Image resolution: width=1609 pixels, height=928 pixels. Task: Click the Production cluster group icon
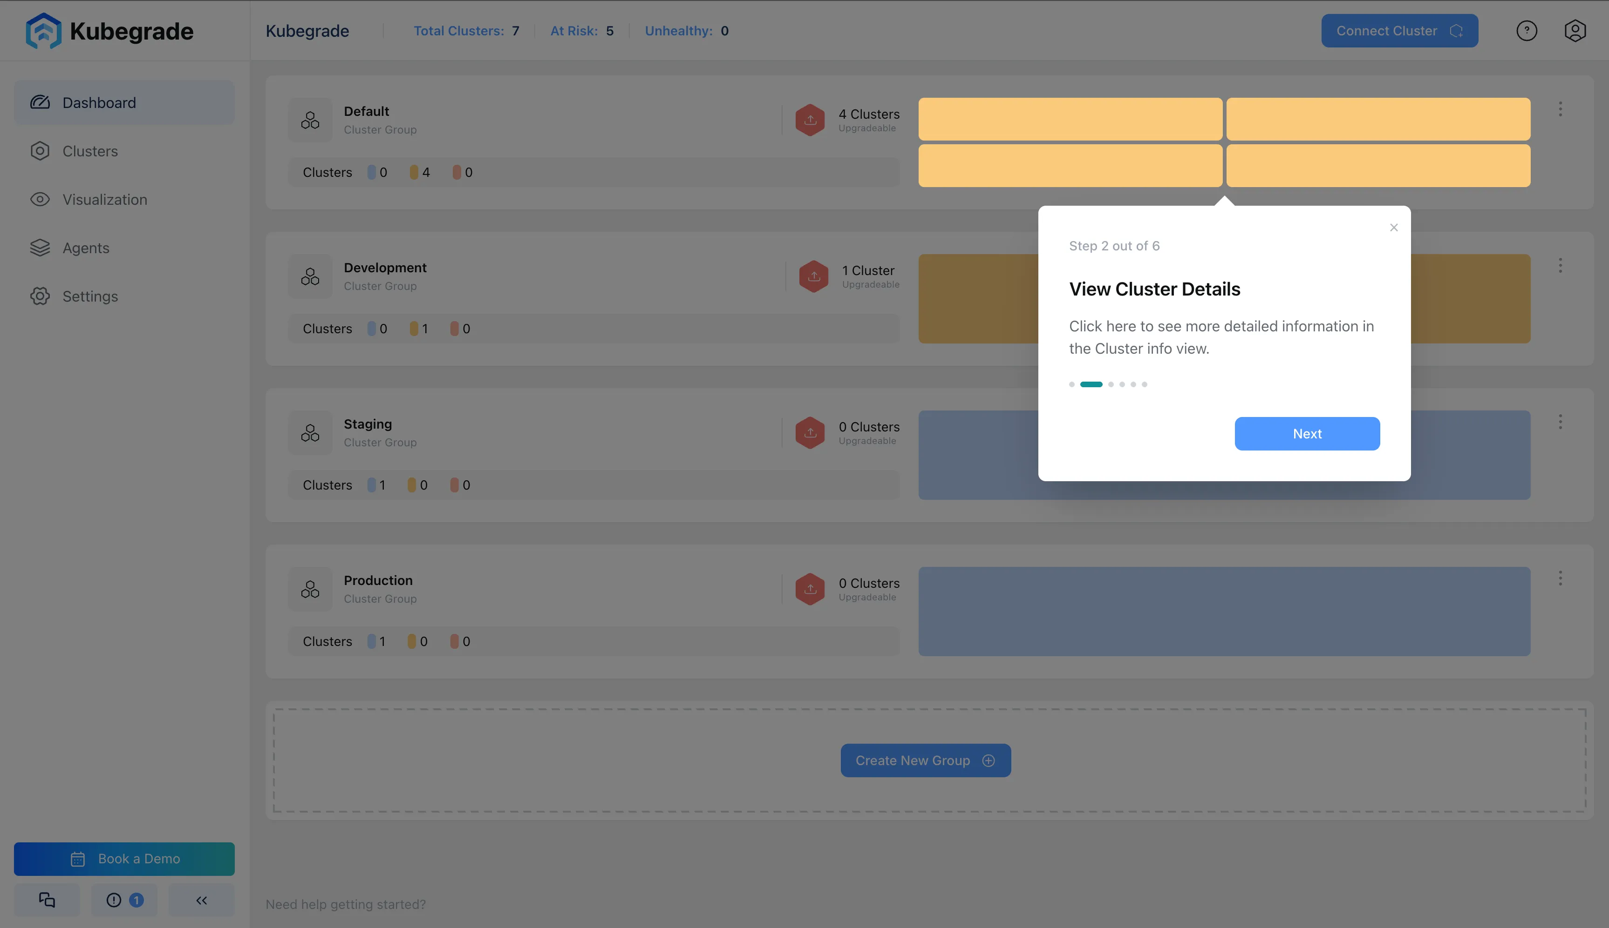pyautogui.click(x=310, y=589)
